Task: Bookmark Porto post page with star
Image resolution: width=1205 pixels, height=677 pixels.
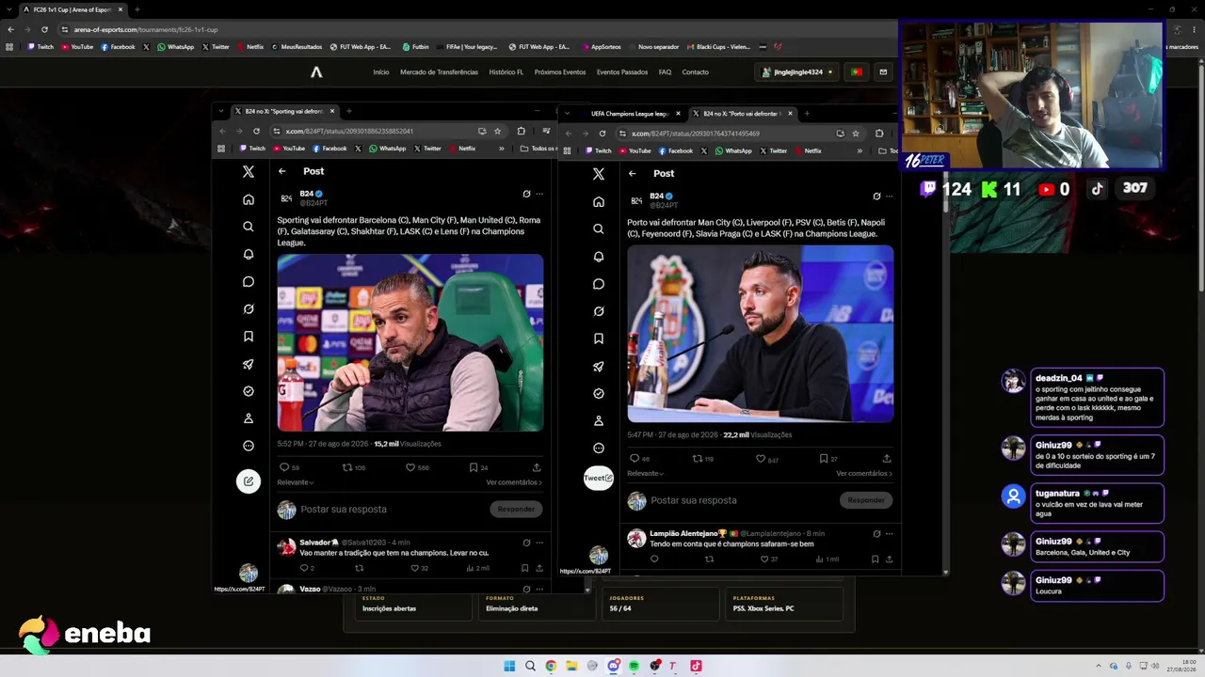Action: tap(856, 134)
